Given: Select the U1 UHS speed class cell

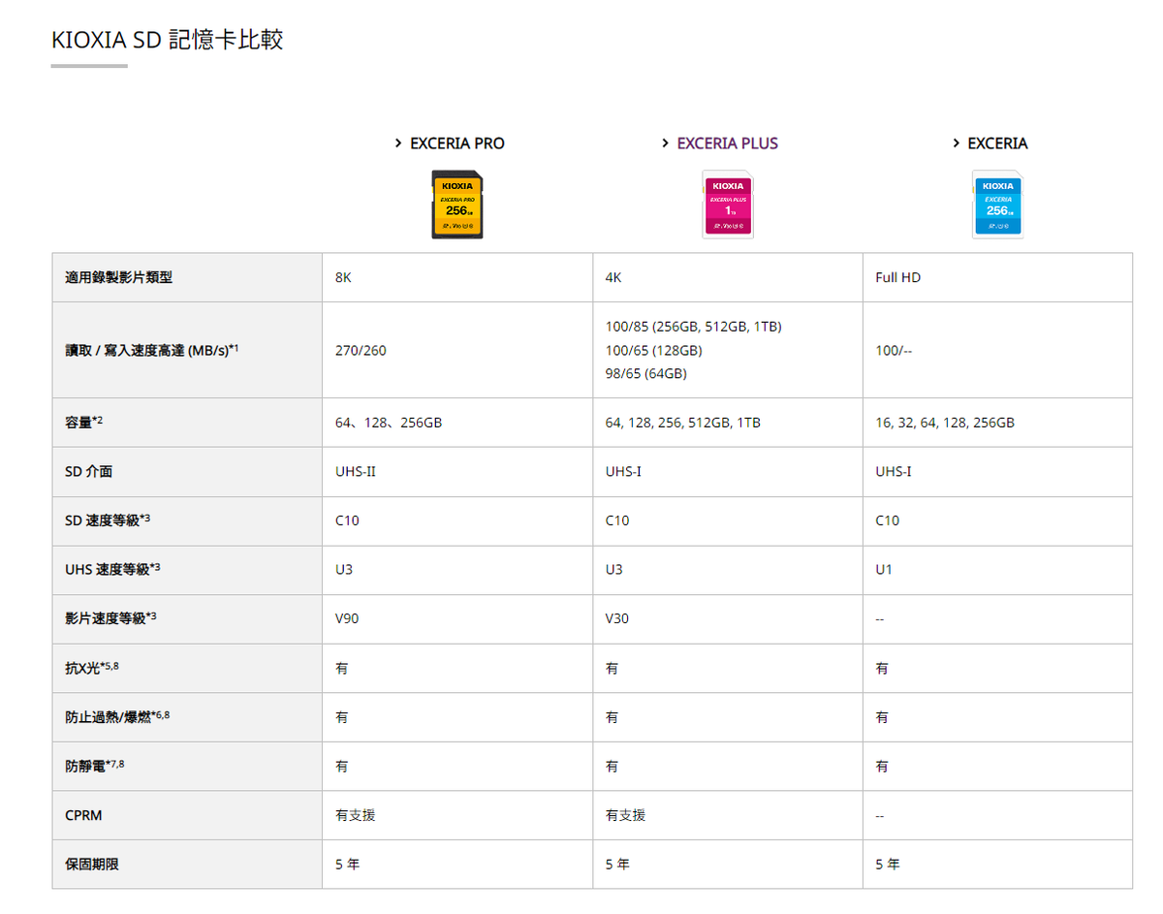Looking at the screenshot, I should point(884,570).
